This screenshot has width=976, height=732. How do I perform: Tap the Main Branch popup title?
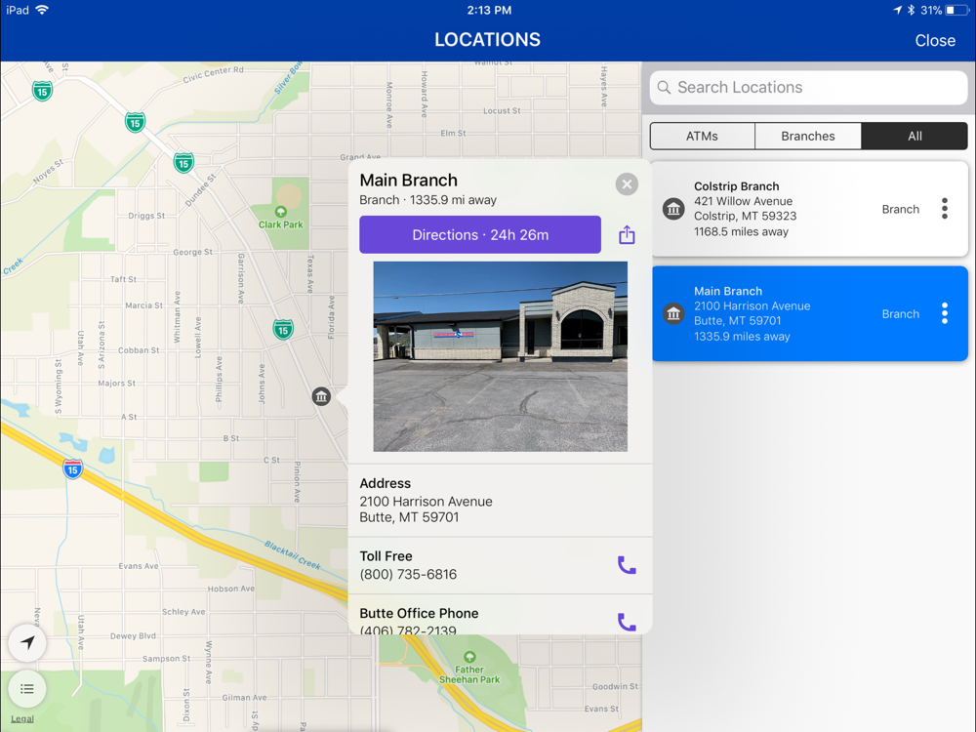pyautogui.click(x=408, y=180)
